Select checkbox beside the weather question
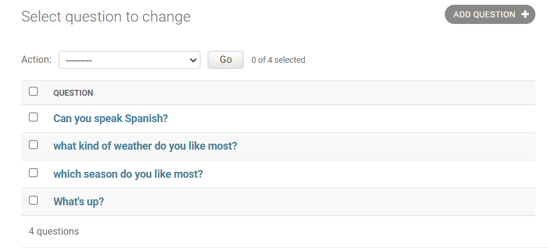Screen dimensions: 548x249 click(x=34, y=145)
